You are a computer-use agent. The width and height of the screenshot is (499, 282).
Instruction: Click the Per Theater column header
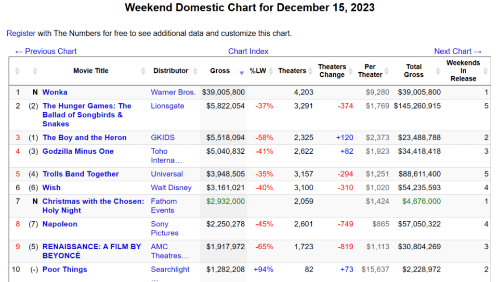pos(370,71)
